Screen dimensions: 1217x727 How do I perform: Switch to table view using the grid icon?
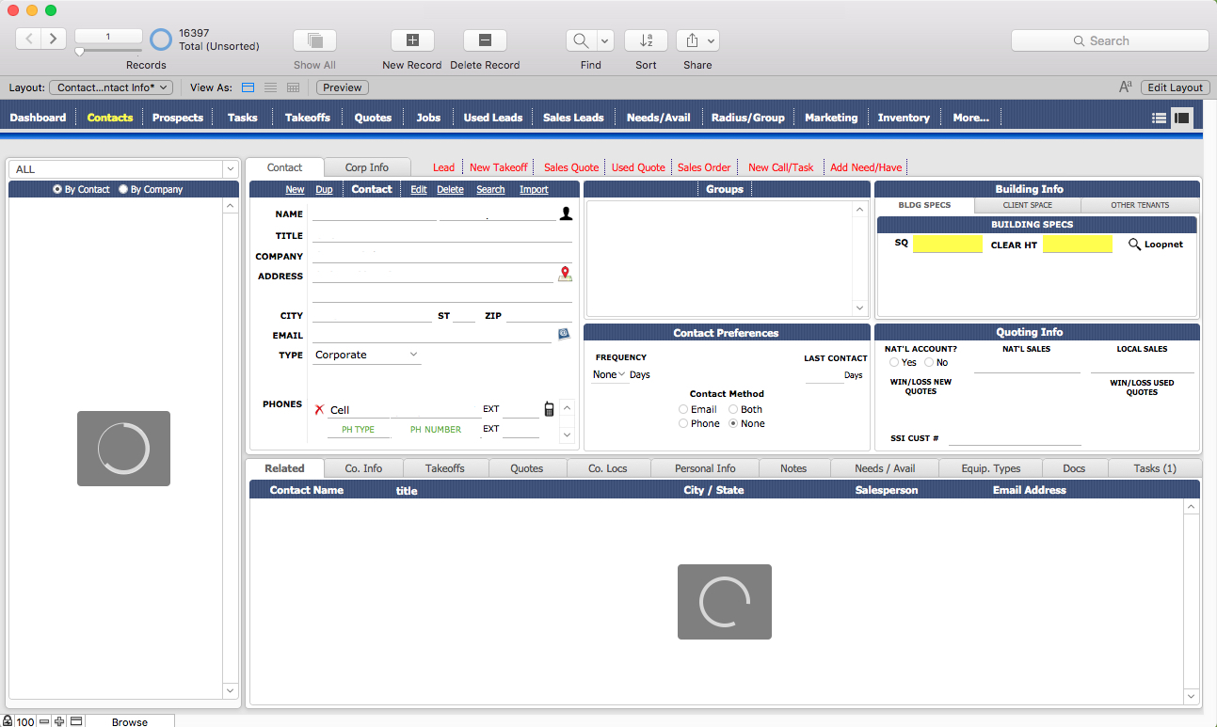pos(292,87)
